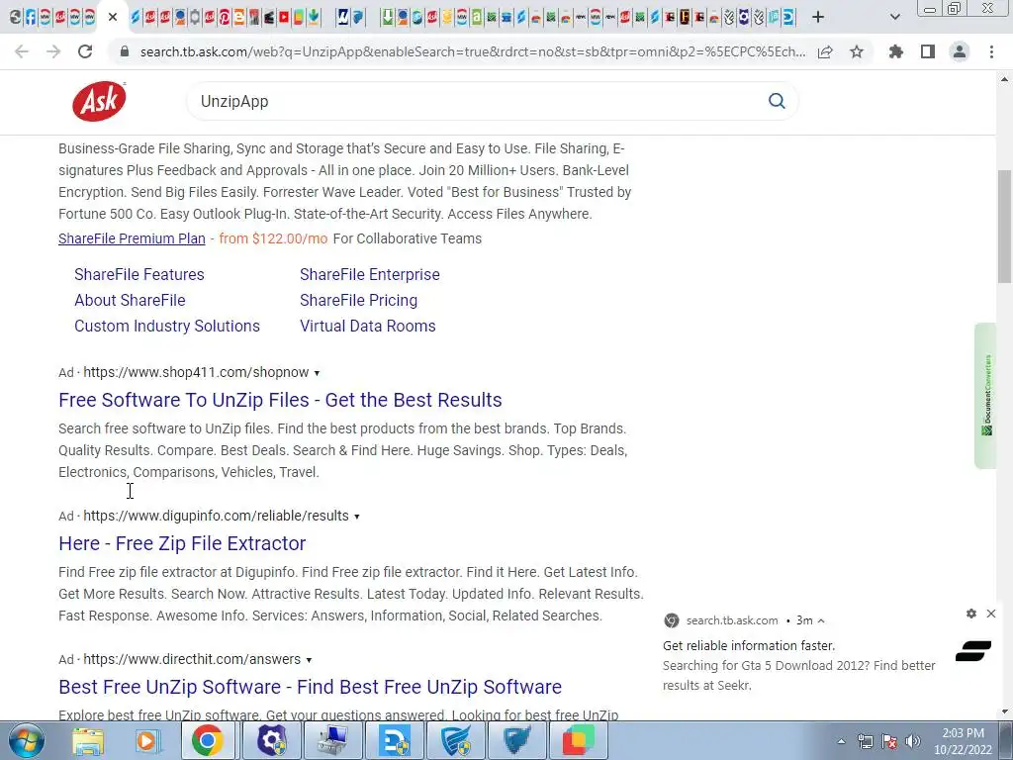This screenshot has height=760, width=1013.
Task: Switch to the YouTube browser tab
Action: click(x=284, y=17)
